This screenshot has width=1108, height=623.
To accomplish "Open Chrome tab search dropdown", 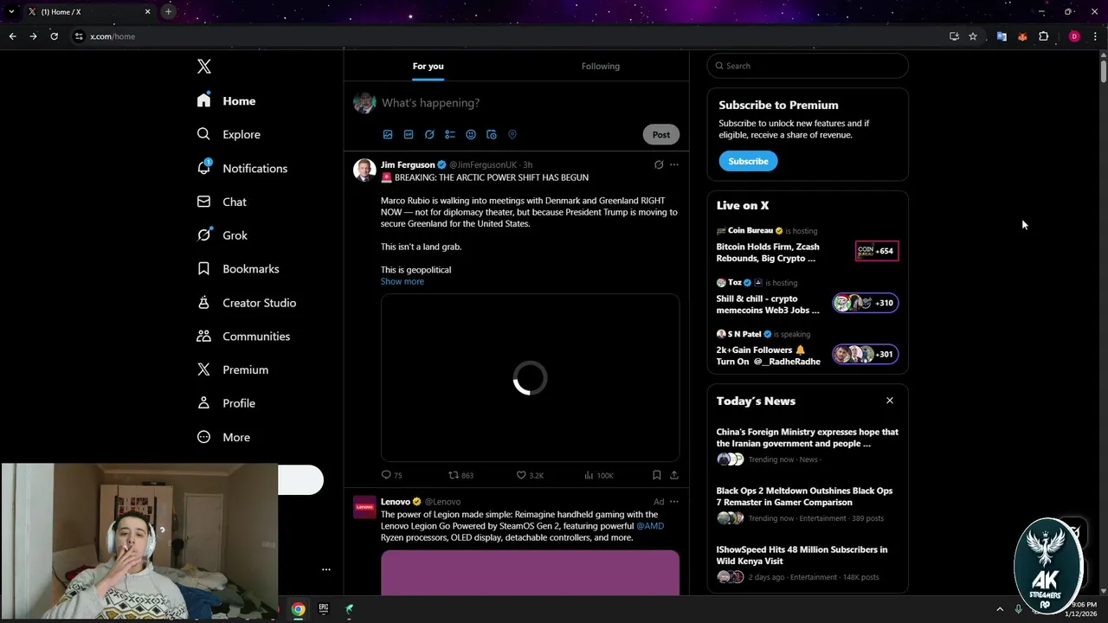I will pyautogui.click(x=11, y=11).
